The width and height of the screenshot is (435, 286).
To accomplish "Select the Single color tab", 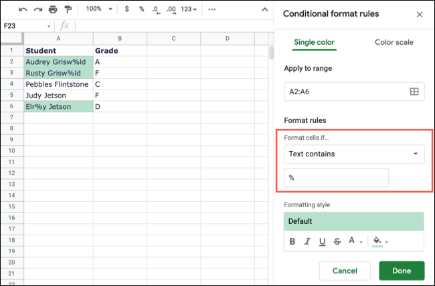I will coord(315,42).
